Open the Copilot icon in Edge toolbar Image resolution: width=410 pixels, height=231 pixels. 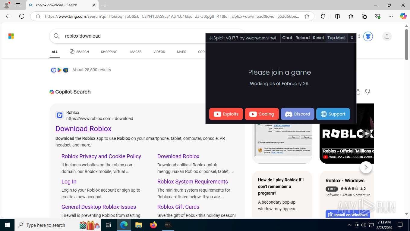[403, 16]
